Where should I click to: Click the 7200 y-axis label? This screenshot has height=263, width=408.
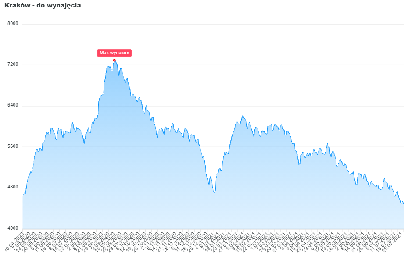click(13, 65)
